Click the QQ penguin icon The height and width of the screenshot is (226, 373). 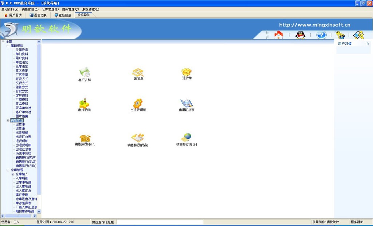(300, 35)
